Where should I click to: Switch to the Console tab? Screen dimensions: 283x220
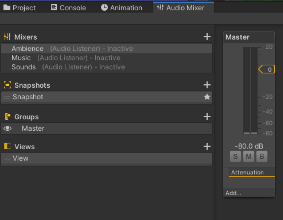pos(68,8)
